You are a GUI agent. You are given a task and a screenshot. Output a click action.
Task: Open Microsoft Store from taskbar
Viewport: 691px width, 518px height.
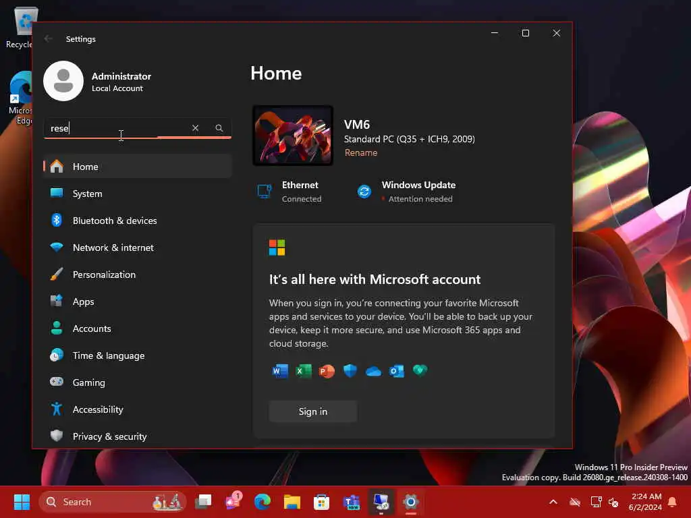pos(321,502)
